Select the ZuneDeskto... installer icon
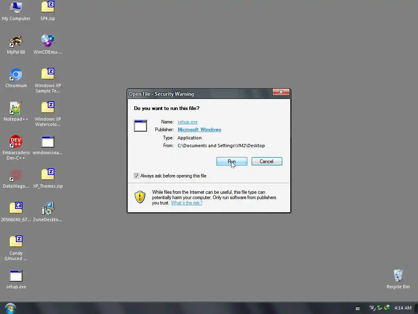418x314 pixels. 48,212
